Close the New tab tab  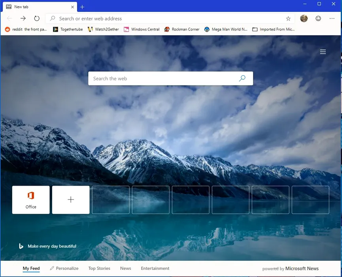(73, 7)
